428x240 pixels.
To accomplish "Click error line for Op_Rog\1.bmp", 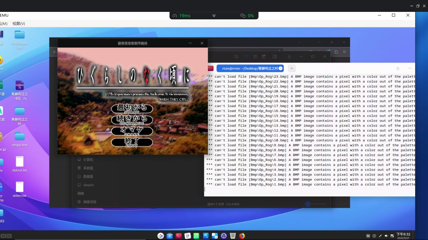I will [x=311, y=184].
